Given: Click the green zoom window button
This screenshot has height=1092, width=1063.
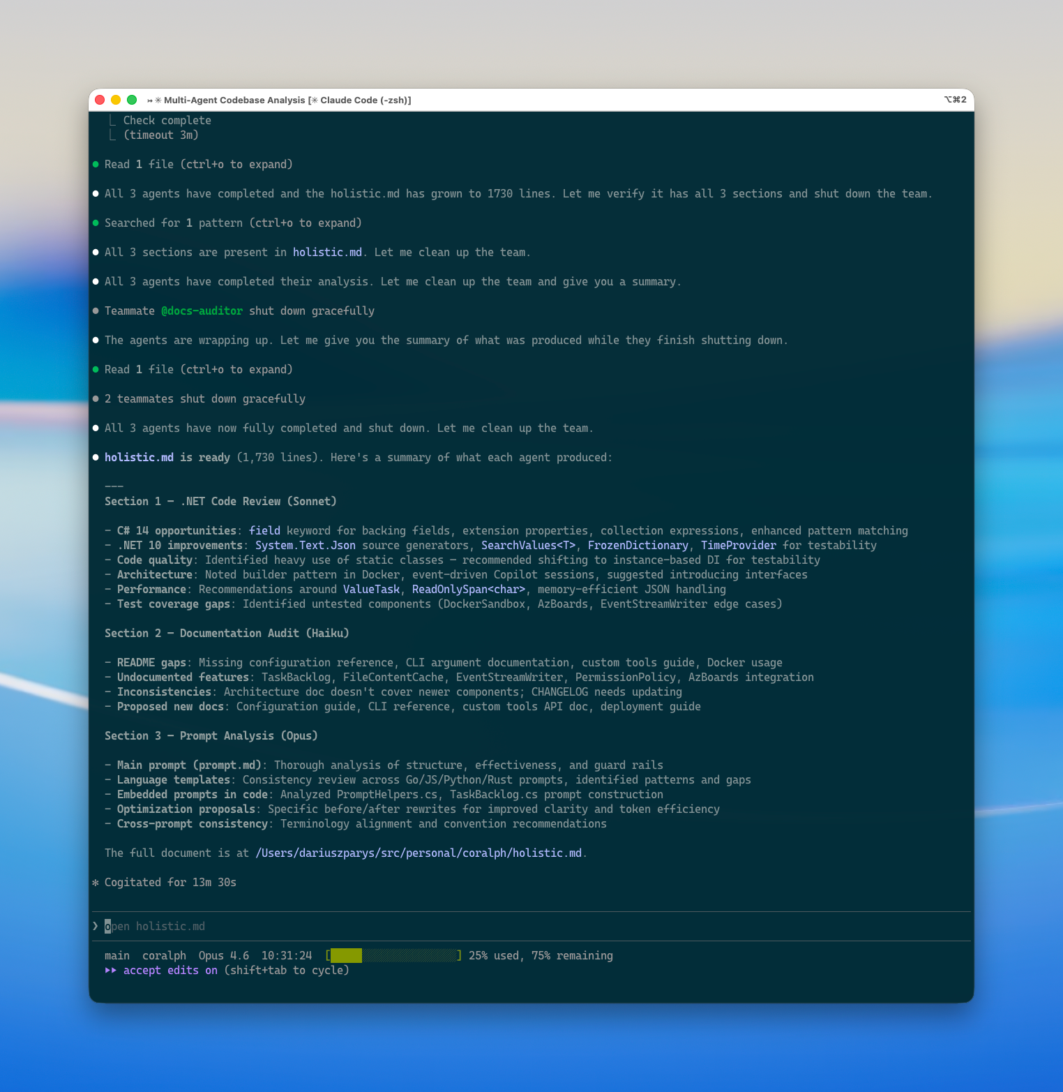Looking at the screenshot, I should click(x=132, y=100).
